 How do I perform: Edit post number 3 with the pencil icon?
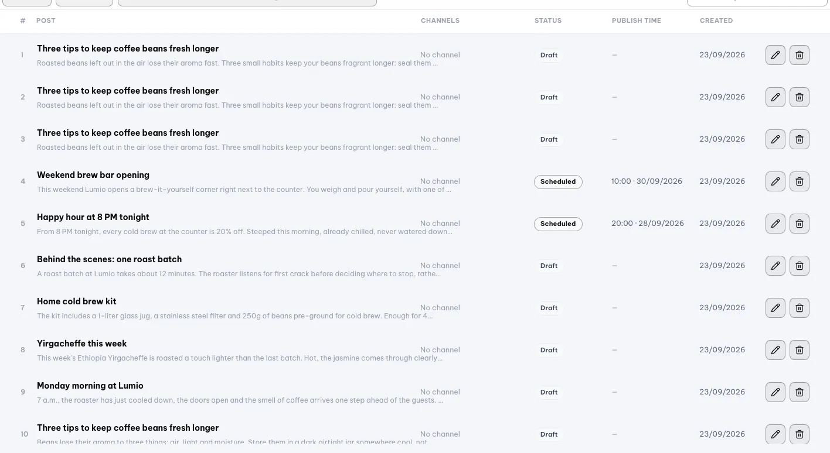pos(775,139)
